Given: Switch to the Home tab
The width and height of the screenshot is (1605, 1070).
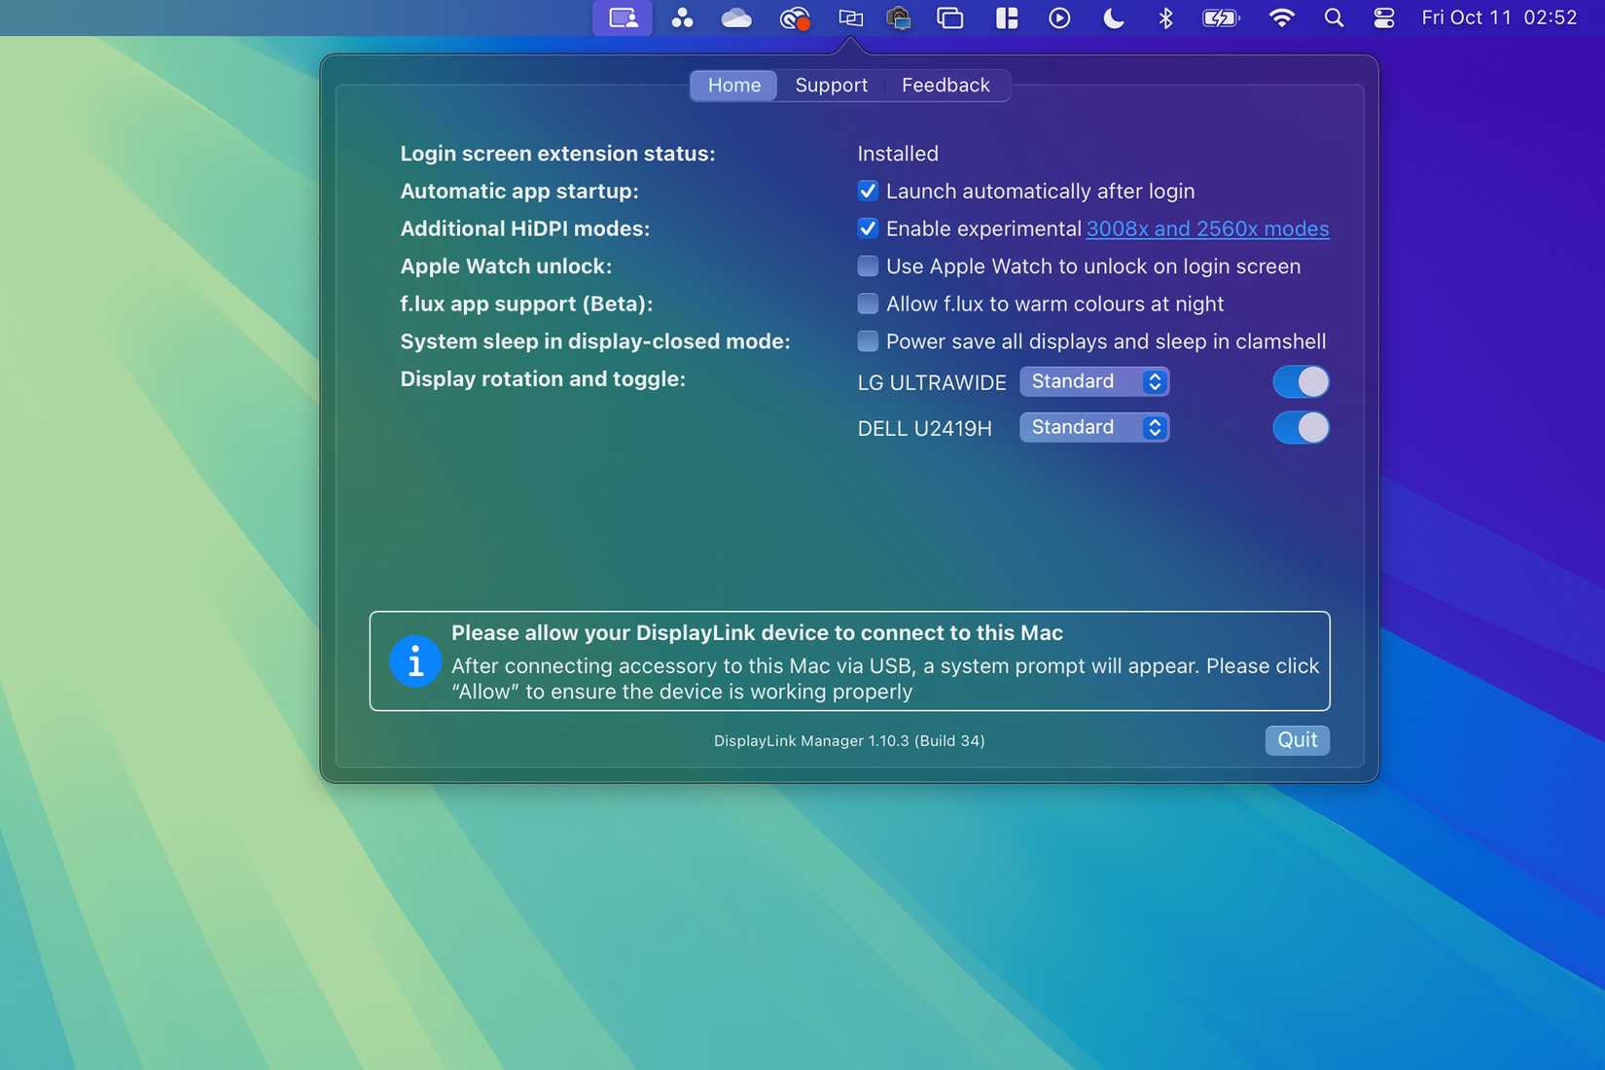Looking at the screenshot, I should [x=734, y=85].
